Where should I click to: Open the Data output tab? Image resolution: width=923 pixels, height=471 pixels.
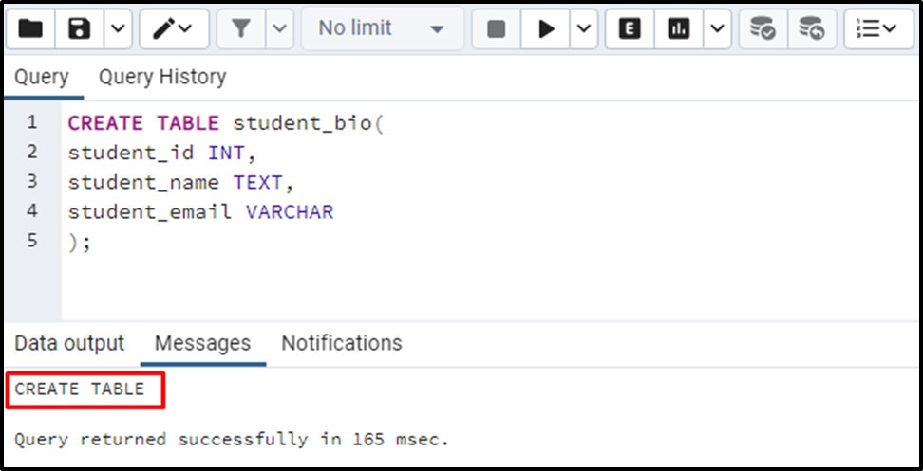(x=69, y=343)
